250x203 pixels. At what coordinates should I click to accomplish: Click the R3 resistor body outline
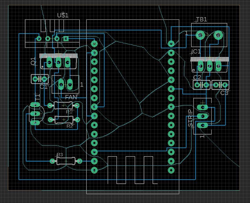[x=66, y=161]
